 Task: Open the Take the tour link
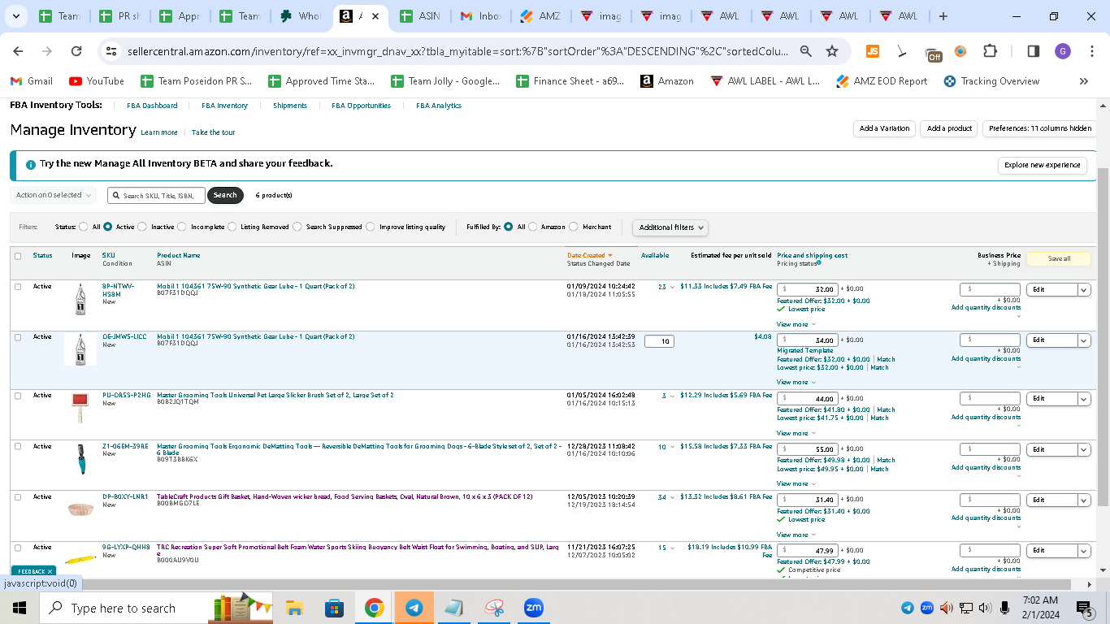point(214,132)
